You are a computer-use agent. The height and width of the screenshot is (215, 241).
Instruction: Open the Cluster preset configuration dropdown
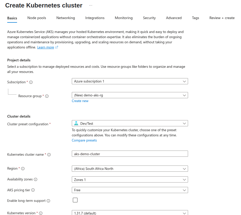click(x=130, y=123)
